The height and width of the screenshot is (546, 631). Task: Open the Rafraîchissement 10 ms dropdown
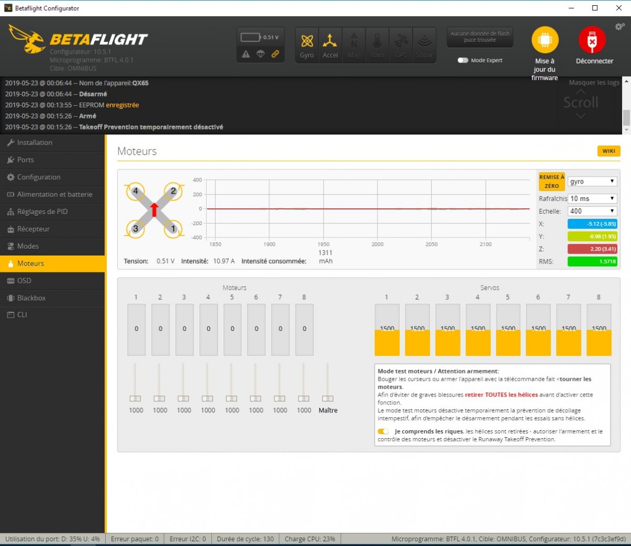pyautogui.click(x=592, y=198)
